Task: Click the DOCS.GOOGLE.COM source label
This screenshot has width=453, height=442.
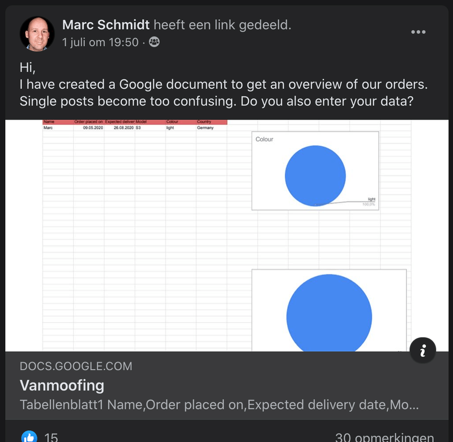Action: pyautogui.click(x=76, y=367)
